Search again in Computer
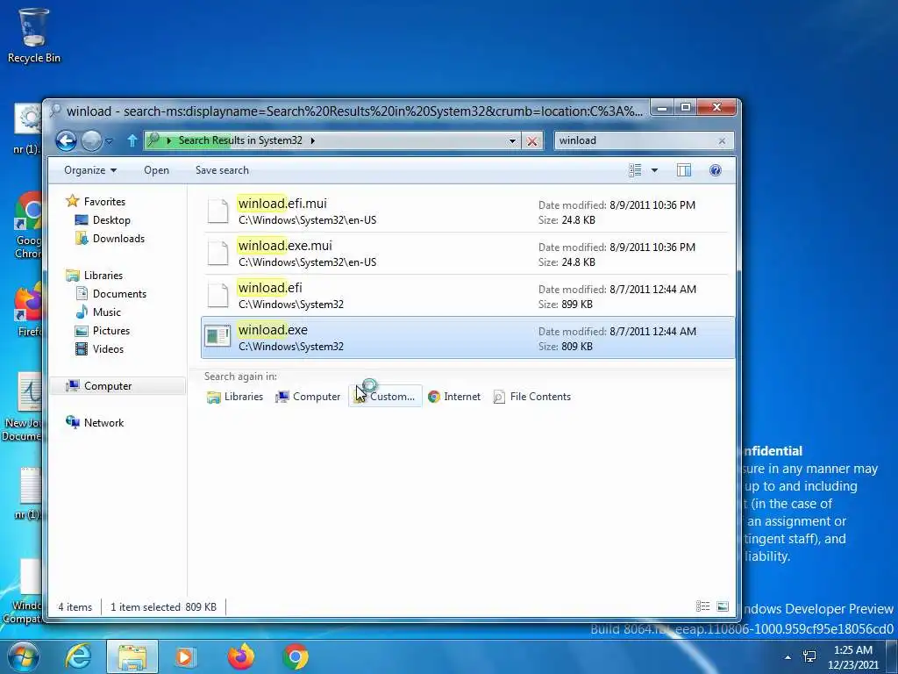The height and width of the screenshot is (674, 898). (308, 397)
